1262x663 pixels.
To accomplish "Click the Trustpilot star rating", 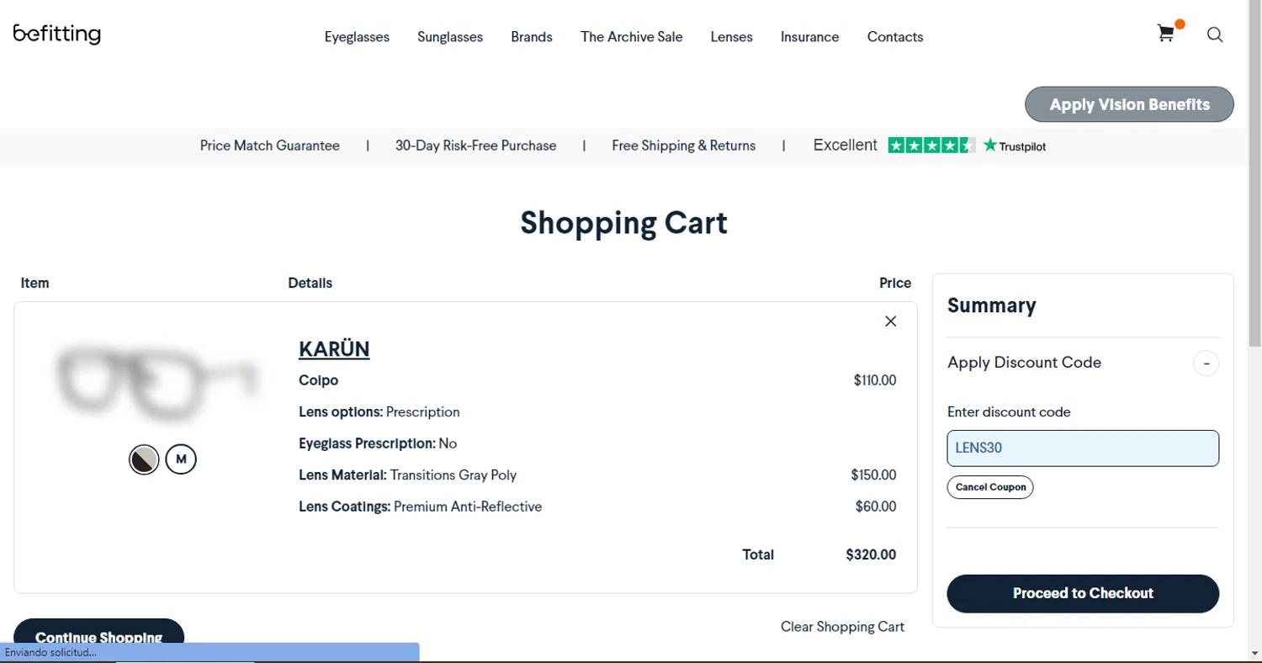I will pyautogui.click(x=931, y=146).
